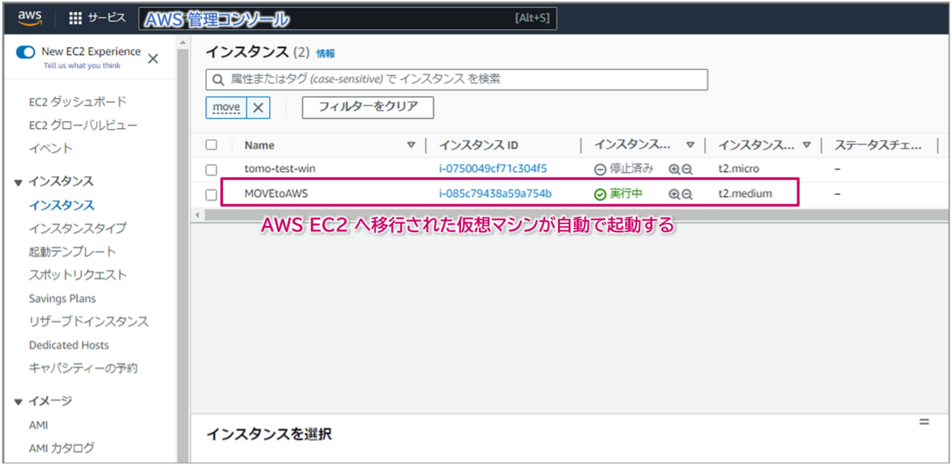Remove the 'move' filter tag
This screenshot has width=952, height=465.
(x=259, y=108)
